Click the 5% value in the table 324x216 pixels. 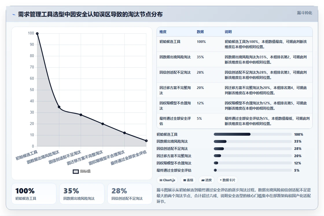(199, 119)
